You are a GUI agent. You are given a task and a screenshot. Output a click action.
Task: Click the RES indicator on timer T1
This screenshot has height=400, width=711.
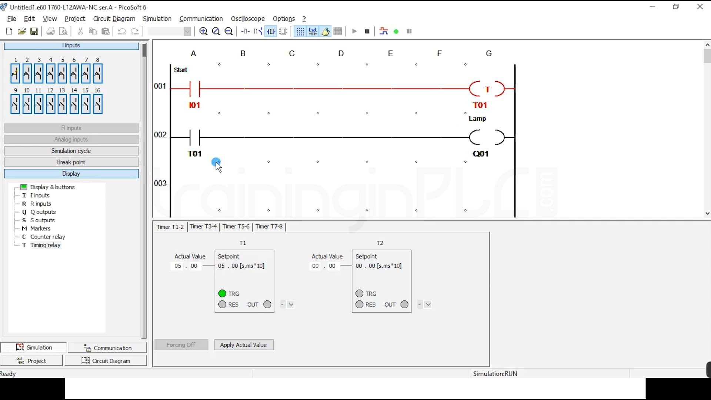(222, 304)
